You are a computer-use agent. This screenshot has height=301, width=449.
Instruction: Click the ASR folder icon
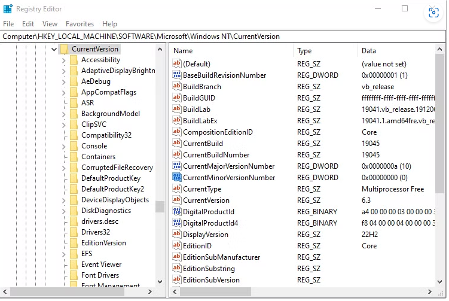pos(74,103)
